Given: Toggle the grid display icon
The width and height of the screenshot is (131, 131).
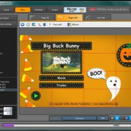Looking at the screenshot, I should tap(112, 118).
